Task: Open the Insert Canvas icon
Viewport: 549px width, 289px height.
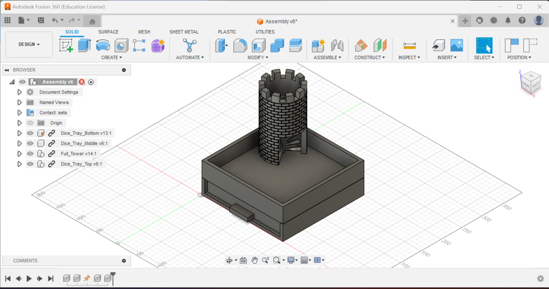Action: click(456, 45)
